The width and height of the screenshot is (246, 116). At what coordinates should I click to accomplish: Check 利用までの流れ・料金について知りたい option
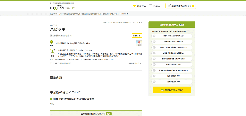172,47
